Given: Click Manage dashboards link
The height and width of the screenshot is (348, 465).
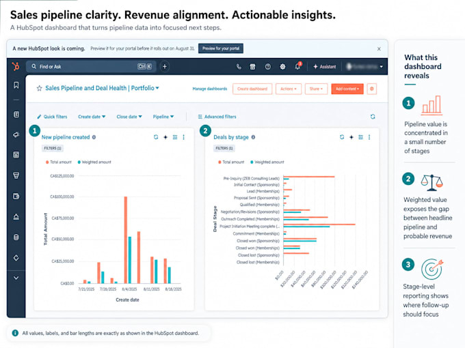Looking at the screenshot, I should point(210,89).
